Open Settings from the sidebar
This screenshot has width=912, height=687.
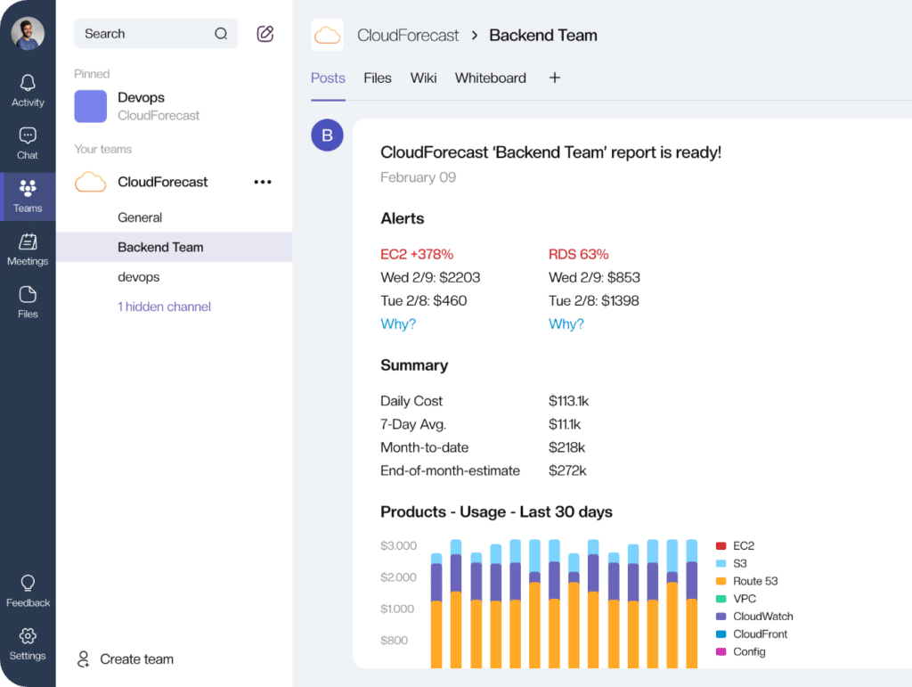pyautogui.click(x=28, y=643)
